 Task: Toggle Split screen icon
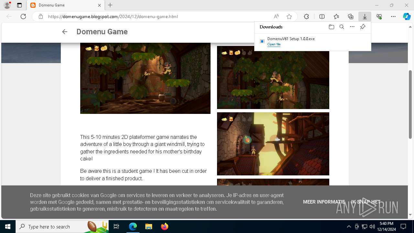[322, 17]
